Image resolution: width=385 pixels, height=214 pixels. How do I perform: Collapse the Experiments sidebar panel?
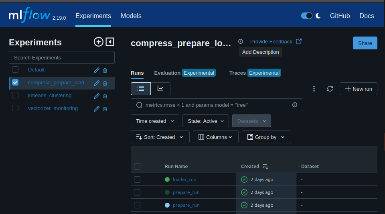pos(110,42)
